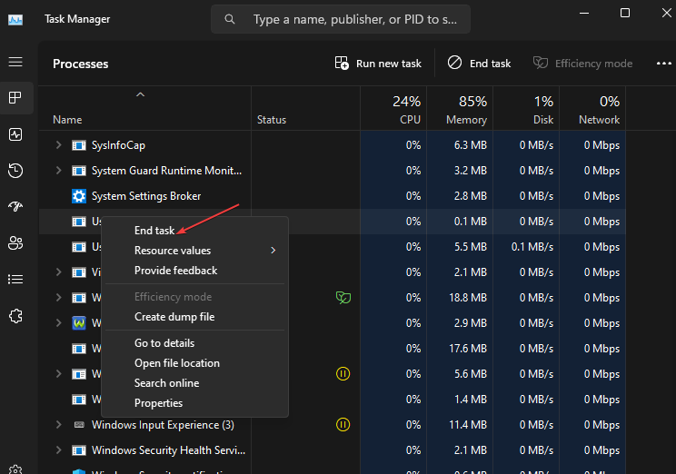Open the Services puzzle-piece icon
The height and width of the screenshot is (474, 676).
15,315
